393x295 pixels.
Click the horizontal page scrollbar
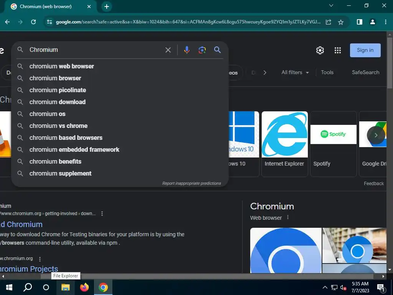click(207, 276)
